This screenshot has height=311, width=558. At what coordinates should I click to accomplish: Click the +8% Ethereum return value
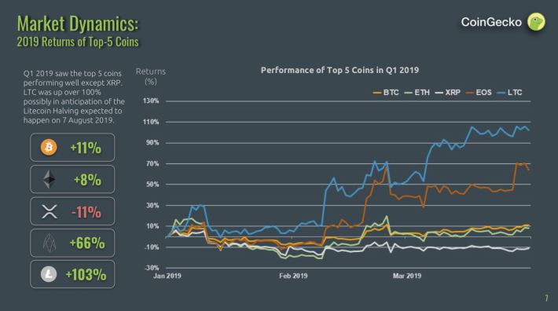click(x=87, y=180)
